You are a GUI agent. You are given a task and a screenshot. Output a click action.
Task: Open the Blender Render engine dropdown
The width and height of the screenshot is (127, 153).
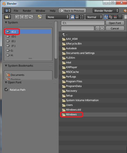[x=106, y=11]
